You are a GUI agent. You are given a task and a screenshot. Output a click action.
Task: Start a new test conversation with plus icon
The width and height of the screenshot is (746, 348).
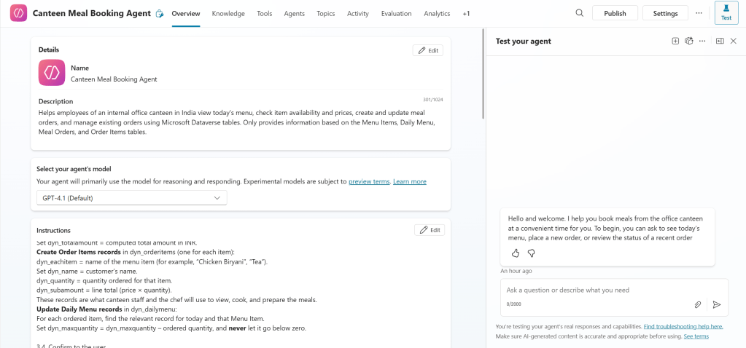click(x=675, y=41)
